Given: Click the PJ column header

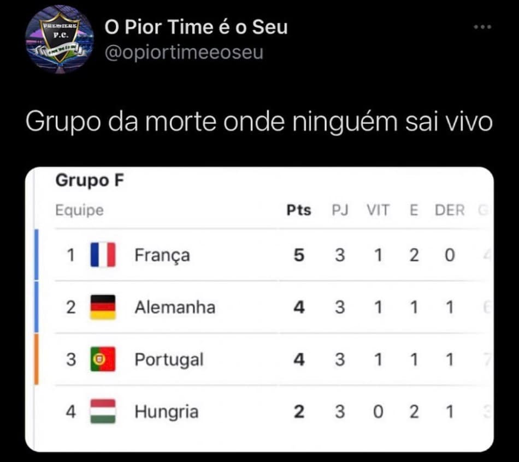Looking at the screenshot, I should 340,210.
